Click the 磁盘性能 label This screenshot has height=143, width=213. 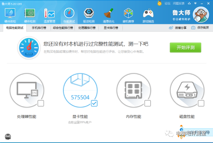coord(187,117)
